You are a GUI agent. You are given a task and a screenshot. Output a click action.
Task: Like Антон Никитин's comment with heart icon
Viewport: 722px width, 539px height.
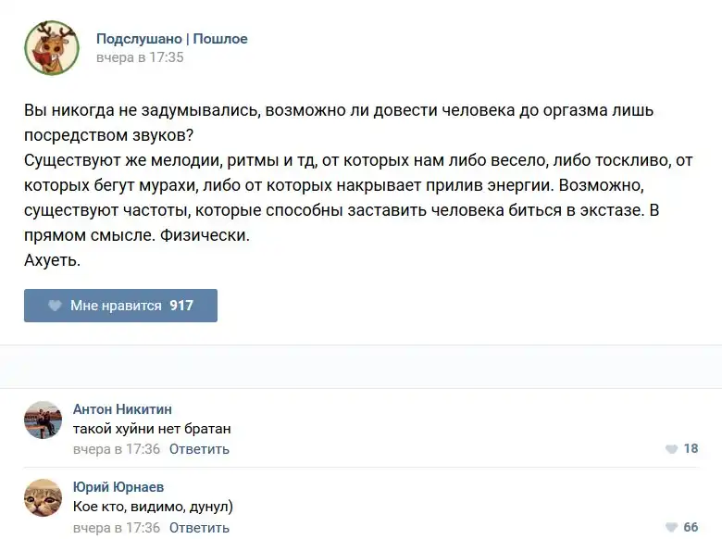(671, 449)
